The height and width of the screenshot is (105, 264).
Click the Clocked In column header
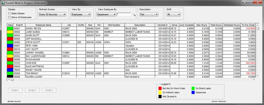click(162, 25)
